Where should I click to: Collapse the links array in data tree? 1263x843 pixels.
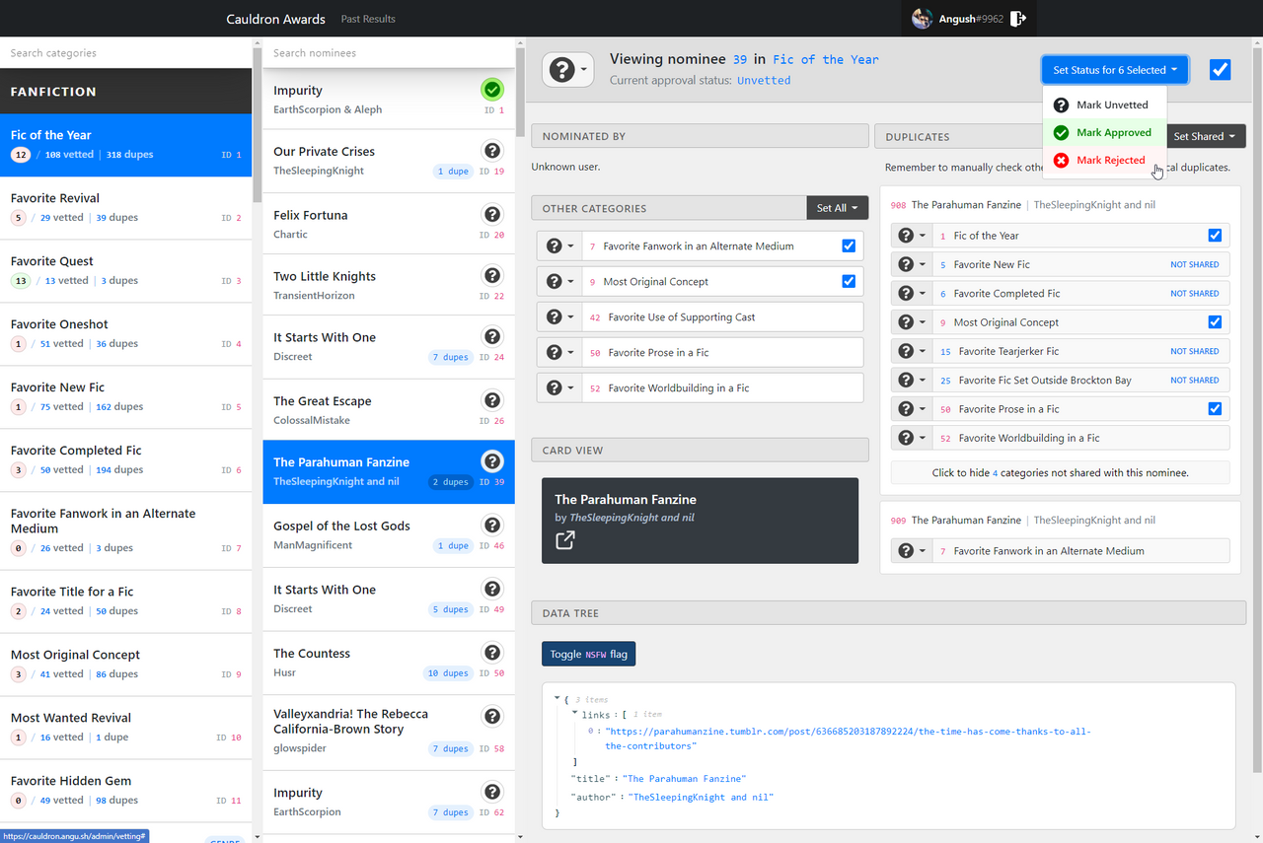pos(575,713)
